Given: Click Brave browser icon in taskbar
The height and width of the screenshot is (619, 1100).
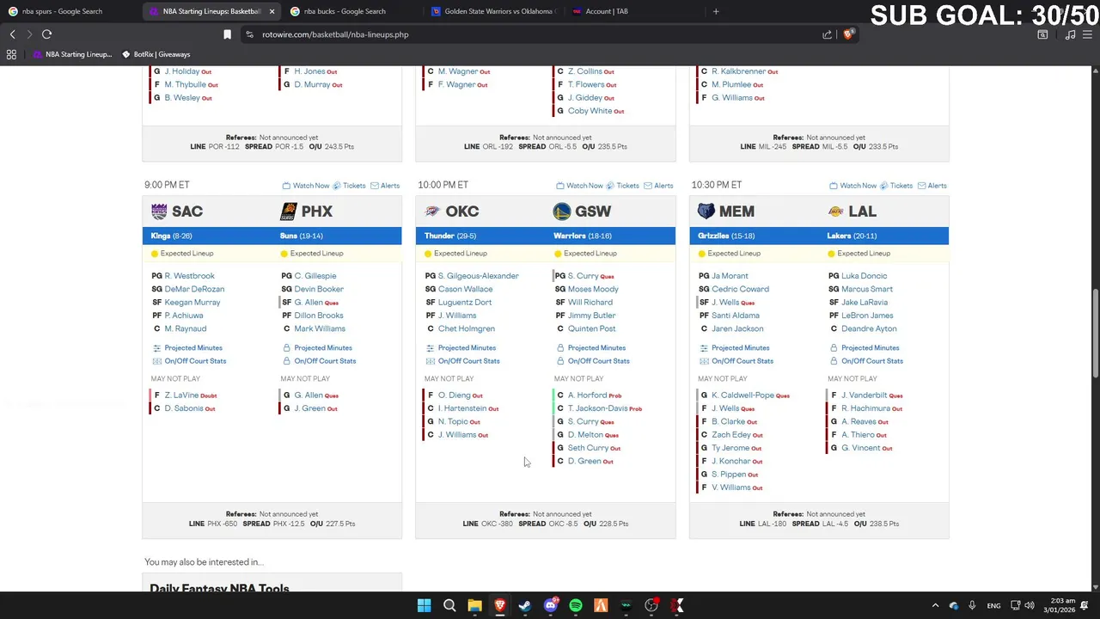Looking at the screenshot, I should 499,606.
